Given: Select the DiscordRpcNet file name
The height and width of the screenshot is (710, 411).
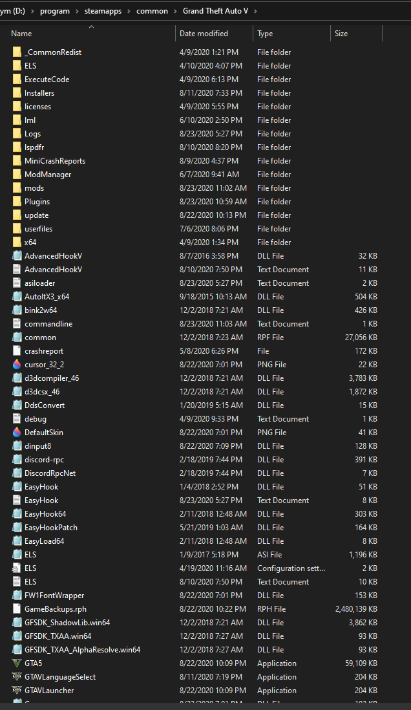Looking at the screenshot, I should pos(50,473).
